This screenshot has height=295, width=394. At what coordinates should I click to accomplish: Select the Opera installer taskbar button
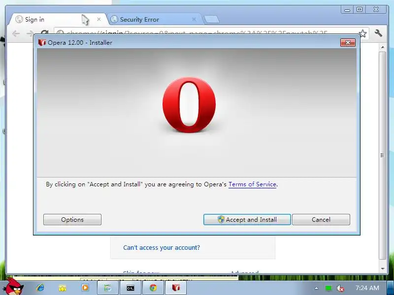[x=176, y=288]
